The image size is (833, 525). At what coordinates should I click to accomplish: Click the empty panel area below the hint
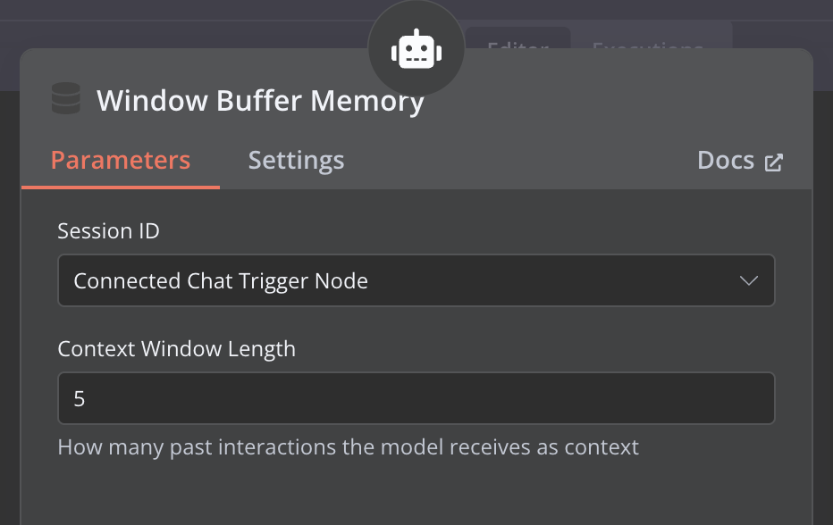(416, 491)
